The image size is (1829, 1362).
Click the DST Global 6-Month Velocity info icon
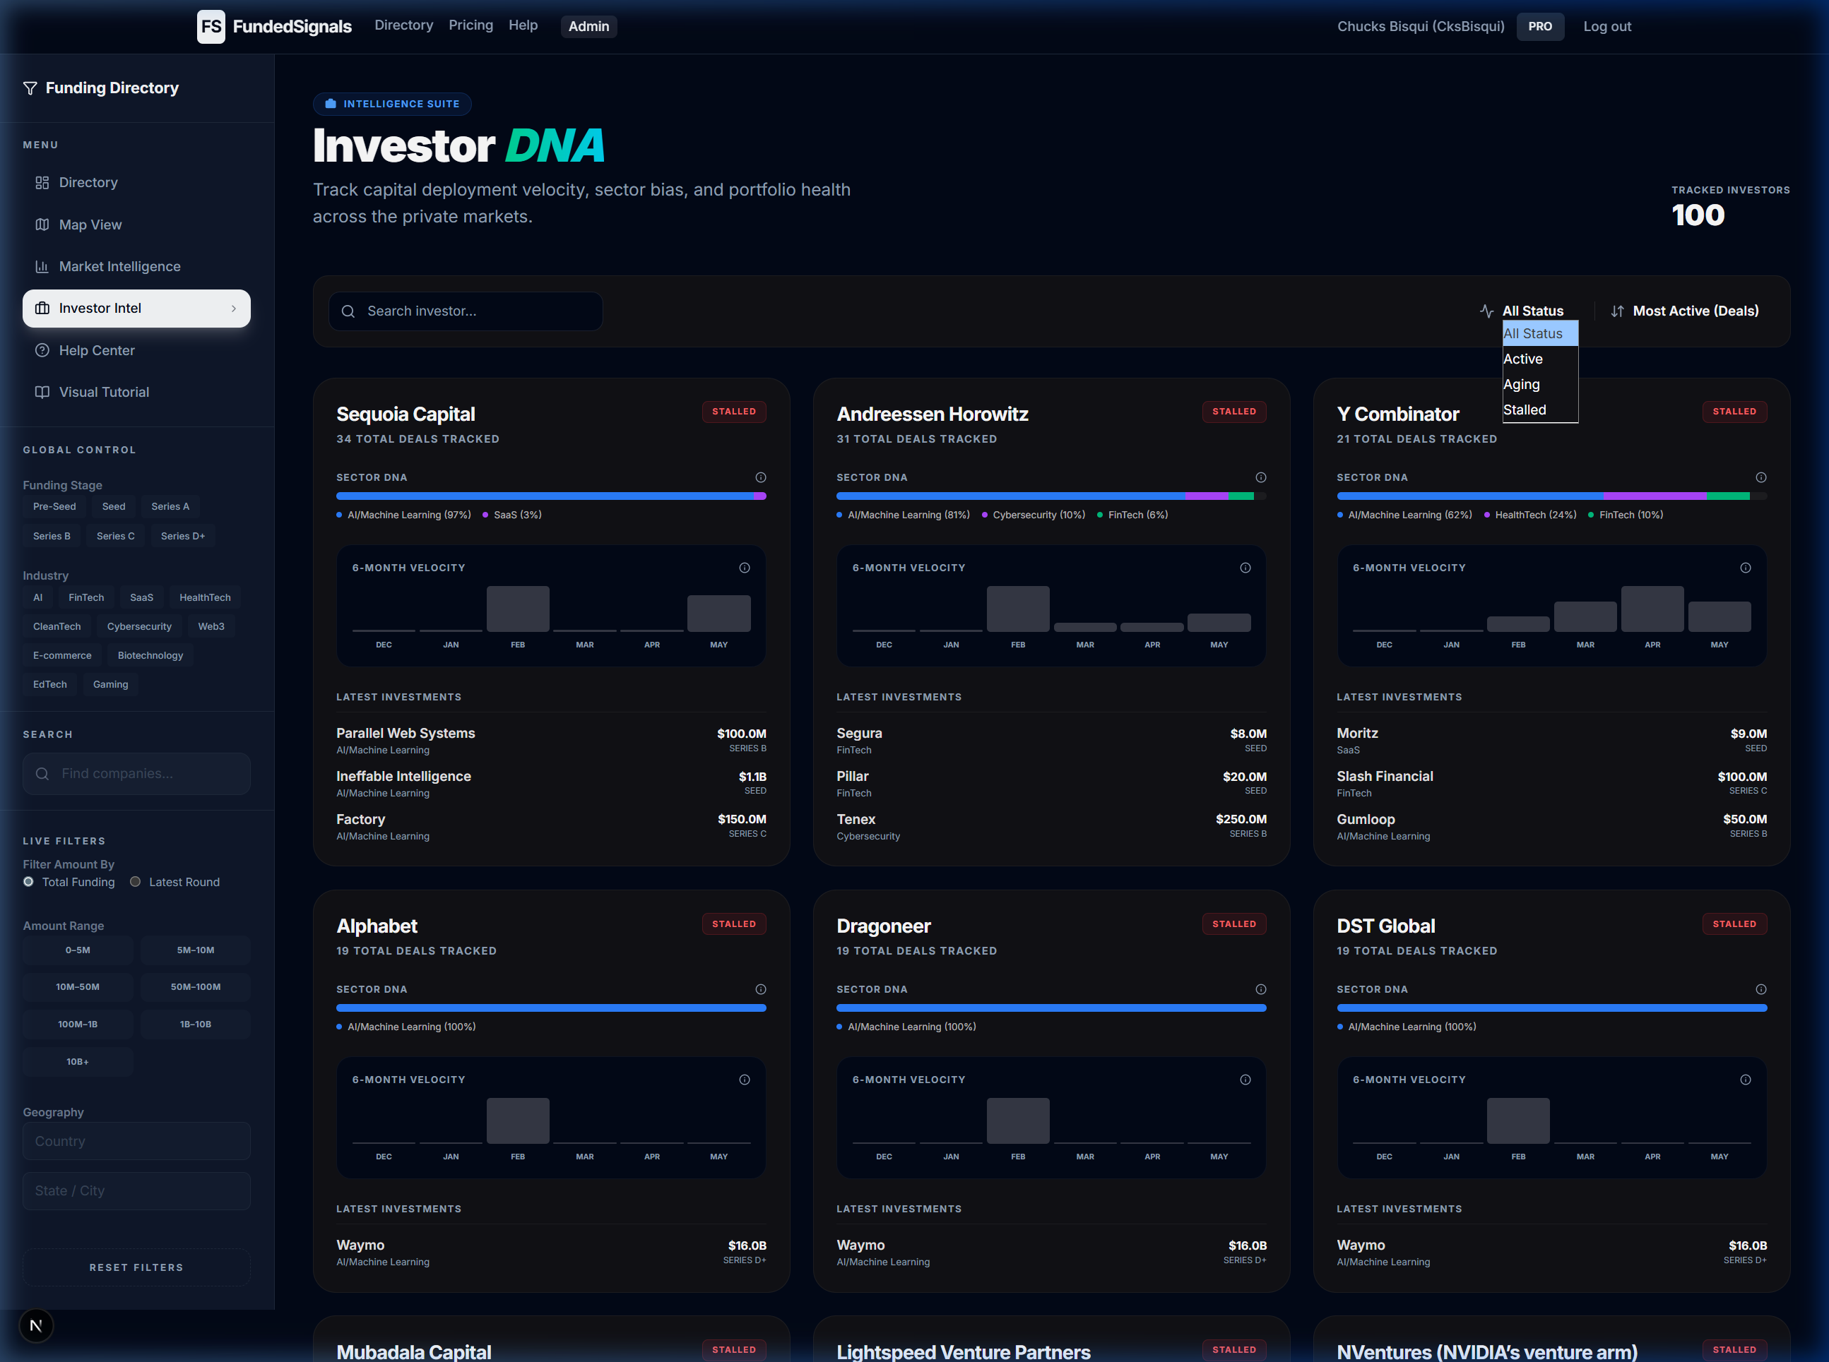pos(1745,1080)
